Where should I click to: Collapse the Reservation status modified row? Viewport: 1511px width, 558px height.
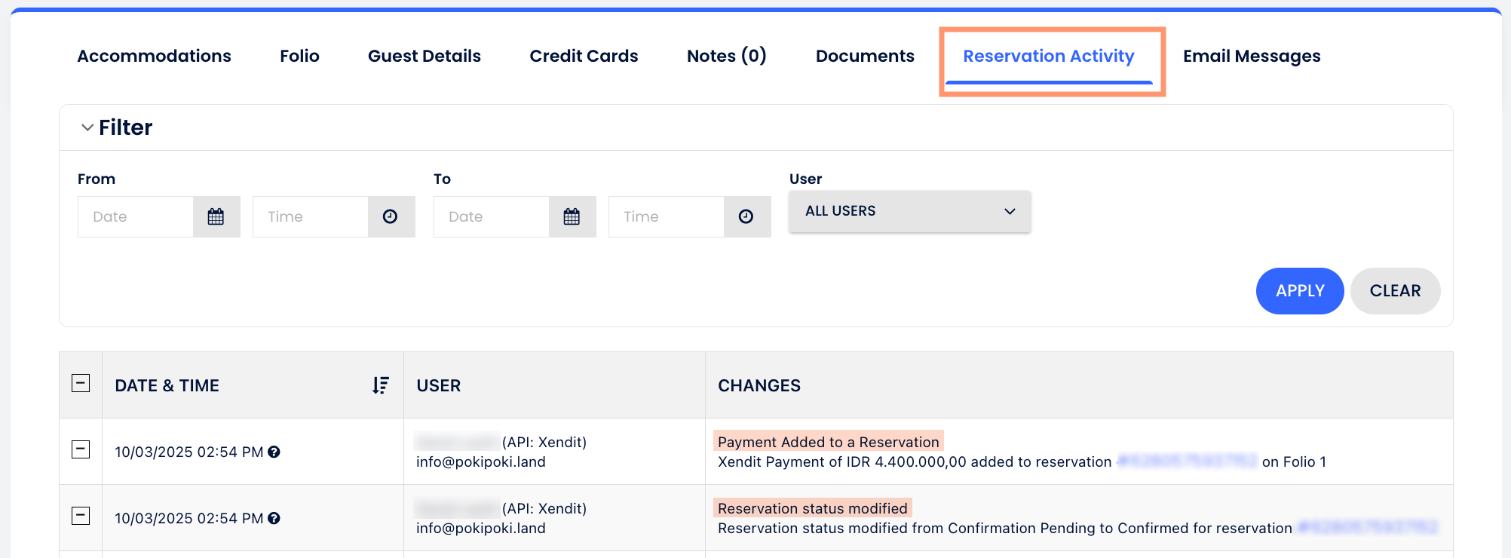pos(81,516)
